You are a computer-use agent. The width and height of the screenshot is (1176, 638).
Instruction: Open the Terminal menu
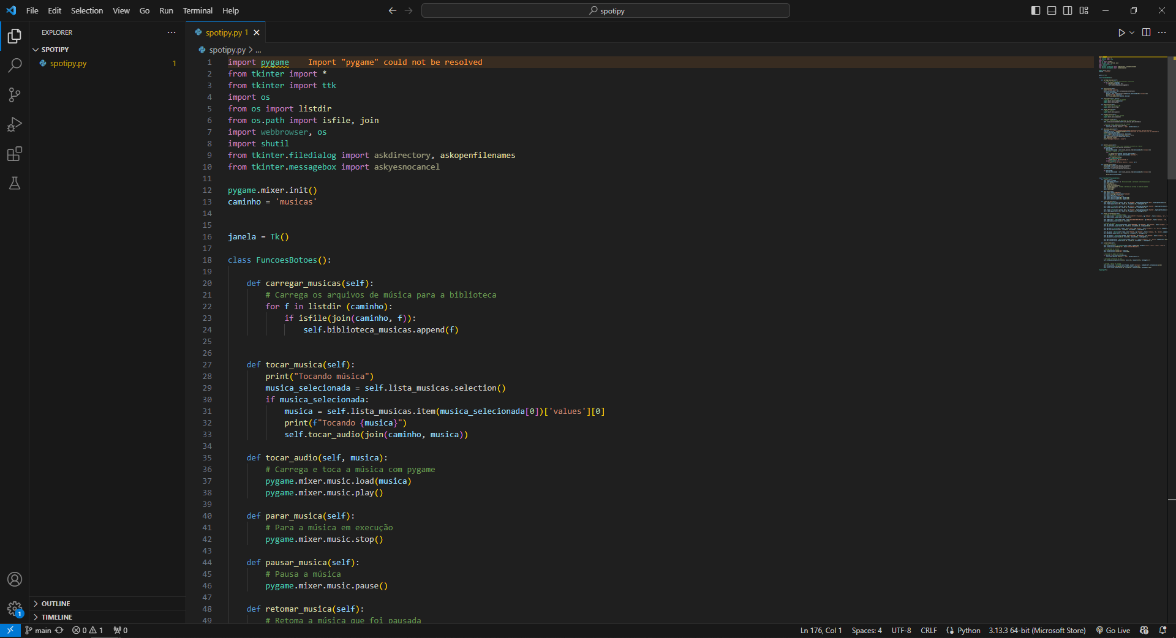click(x=198, y=10)
